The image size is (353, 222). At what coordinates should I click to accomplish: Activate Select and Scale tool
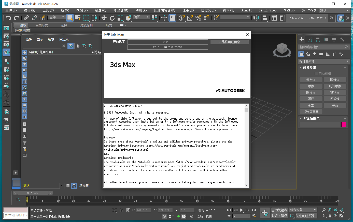[120, 18]
